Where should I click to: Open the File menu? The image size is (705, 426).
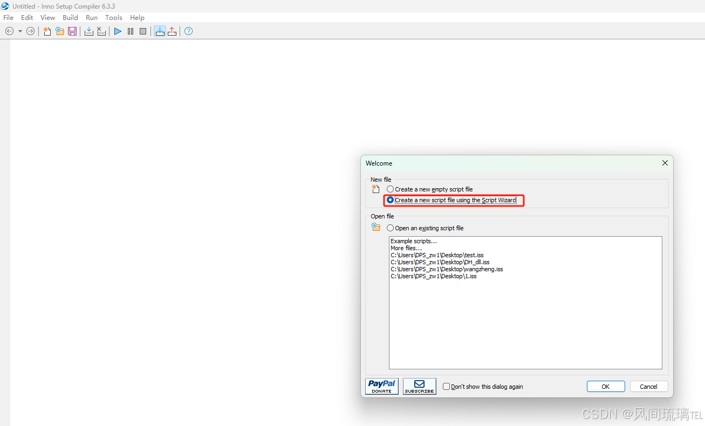[8, 18]
